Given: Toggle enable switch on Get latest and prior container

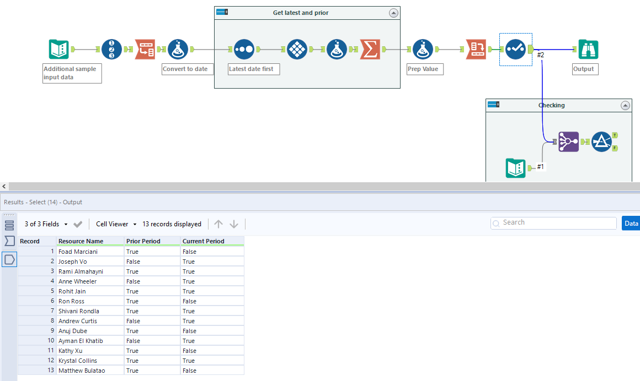Looking at the screenshot, I should (x=222, y=12).
